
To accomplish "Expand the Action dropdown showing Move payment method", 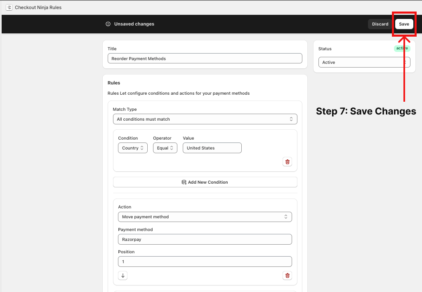I will click(205, 217).
